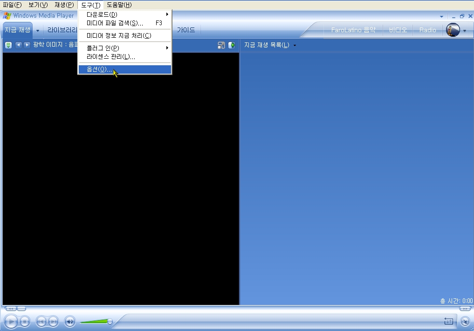
Task: Expand the 다운로드(D) submenu
Action: pos(125,14)
